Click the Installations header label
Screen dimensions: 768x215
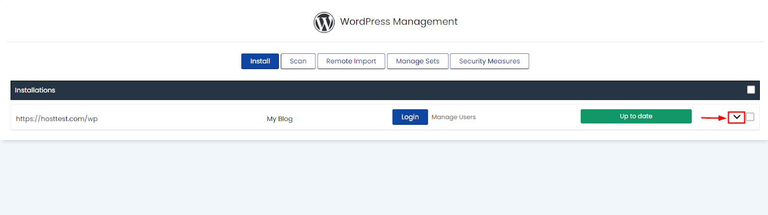(35, 90)
